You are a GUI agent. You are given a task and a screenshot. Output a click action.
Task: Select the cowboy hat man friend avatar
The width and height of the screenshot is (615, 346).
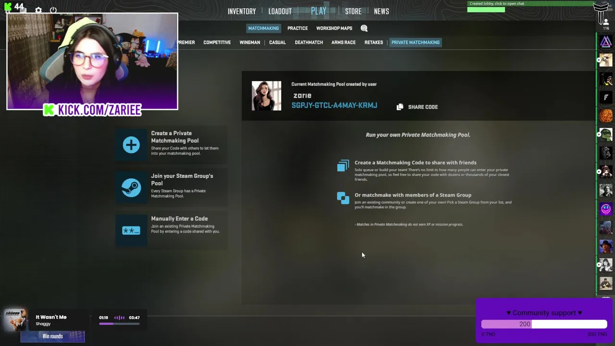(606, 246)
